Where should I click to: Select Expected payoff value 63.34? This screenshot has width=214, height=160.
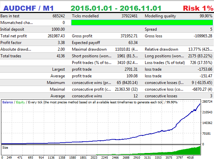[133, 43]
